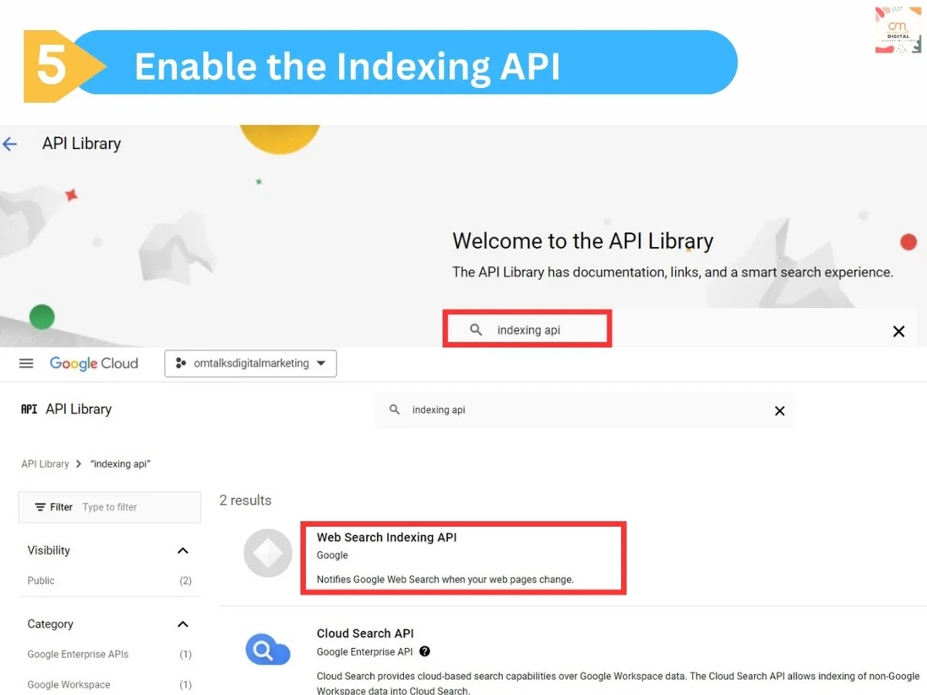Open the omtalksdigitalmarketing project selector
The image size is (927, 695).
(x=250, y=364)
